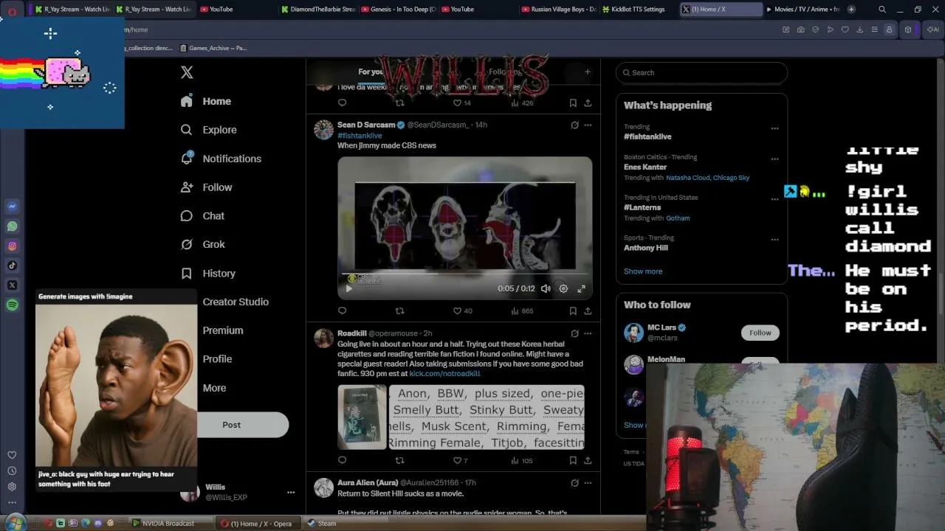The image size is (945, 531).
Task: Click the X search box
Action: click(x=701, y=72)
